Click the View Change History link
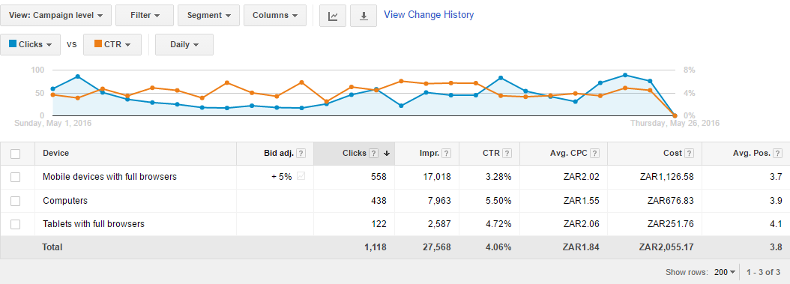Image resolution: width=790 pixels, height=284 pixels. (x=429, y=14)
